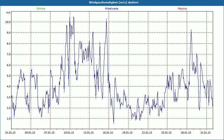The width and height of the screenshot is (224, 140).
Task: Click the 07.01.15 date label
Action: (50, 133)
